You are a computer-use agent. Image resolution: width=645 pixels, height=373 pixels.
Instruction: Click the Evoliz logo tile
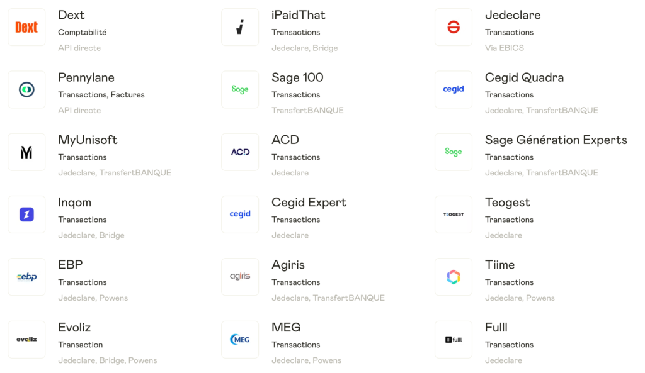click(26, 340)
